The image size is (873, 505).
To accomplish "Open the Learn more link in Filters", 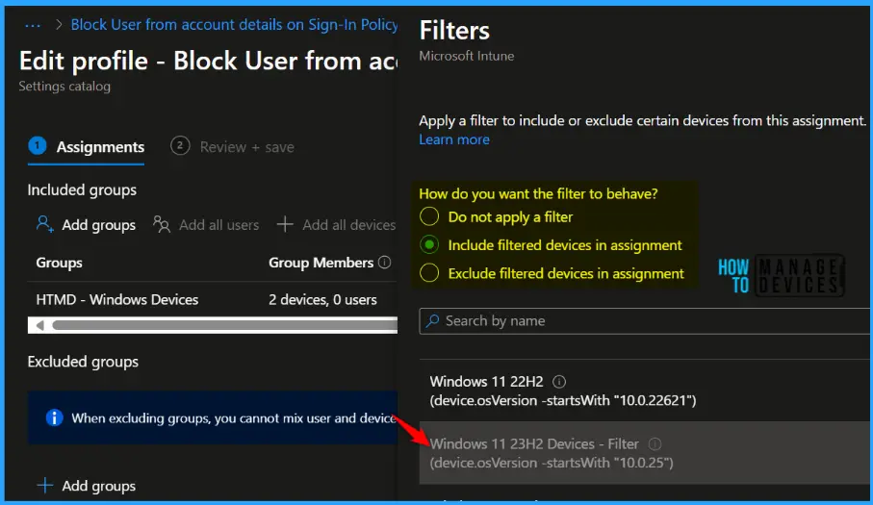I will click(x=454, y=139).
